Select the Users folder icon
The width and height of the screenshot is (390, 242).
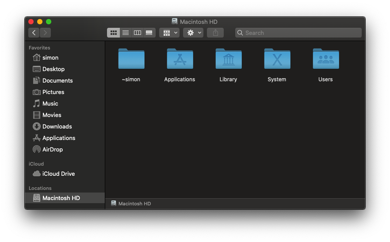[x=326, y=59]
